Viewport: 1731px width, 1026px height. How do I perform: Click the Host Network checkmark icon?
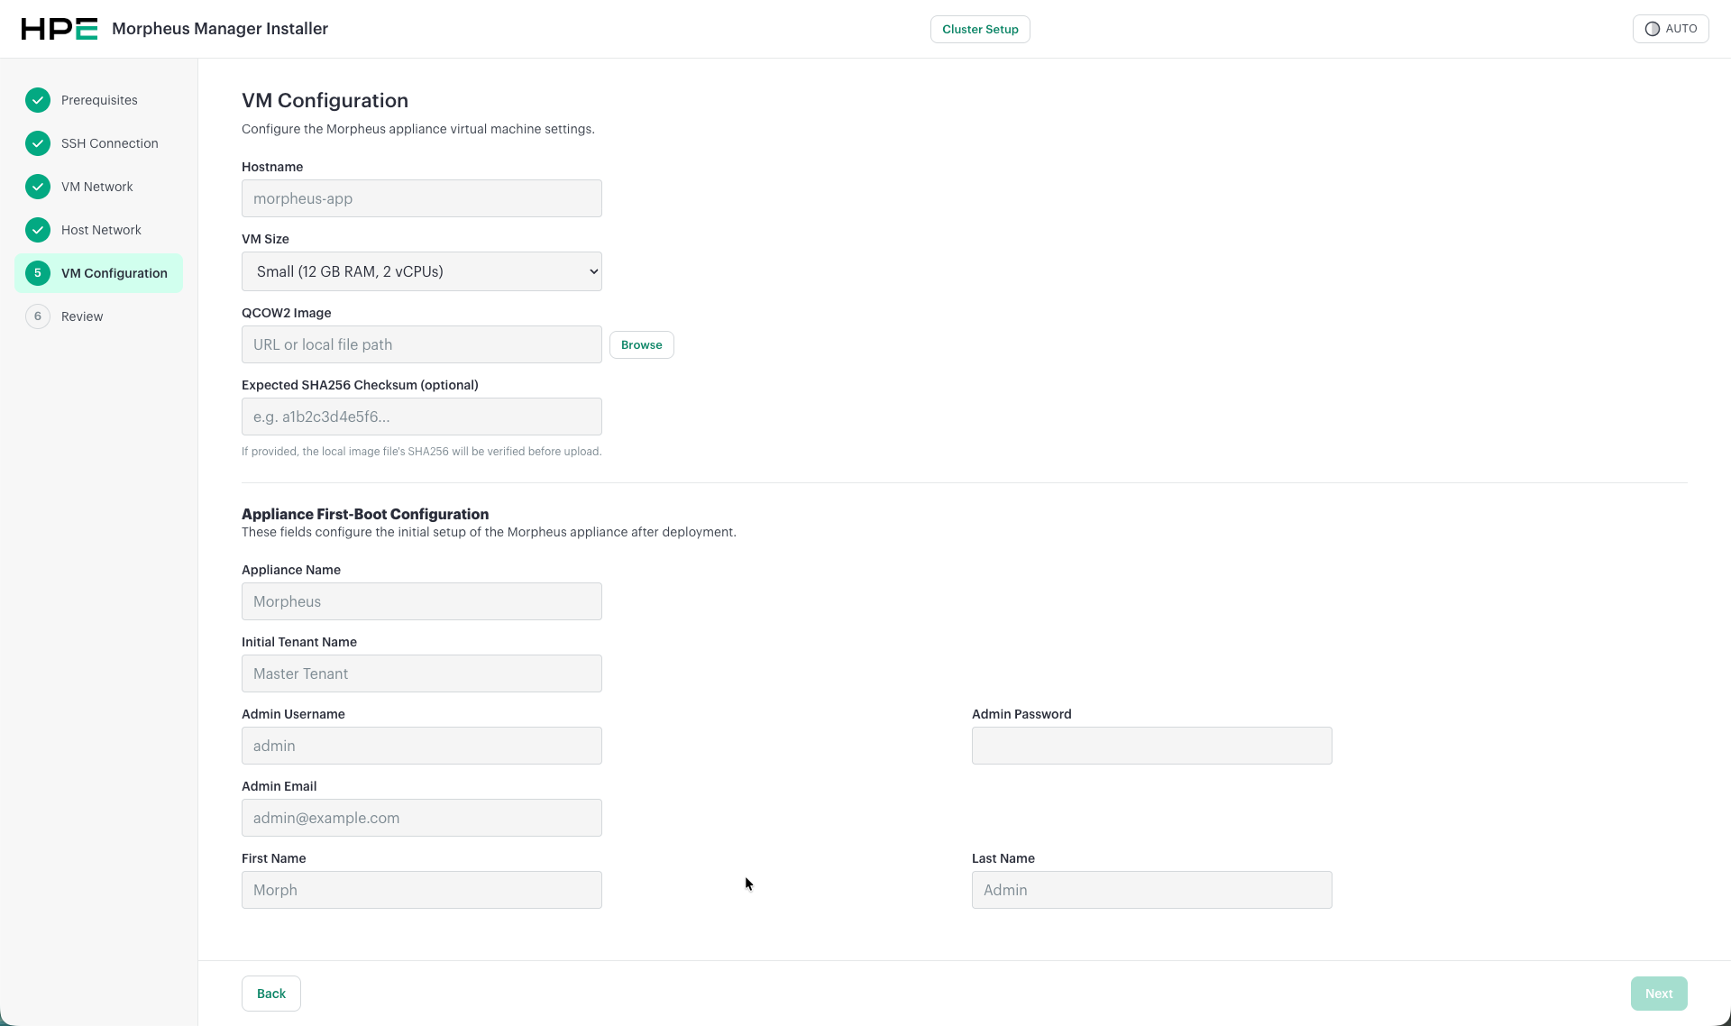38,230
